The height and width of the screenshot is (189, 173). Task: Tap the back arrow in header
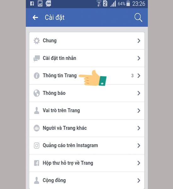coord(36,17)
